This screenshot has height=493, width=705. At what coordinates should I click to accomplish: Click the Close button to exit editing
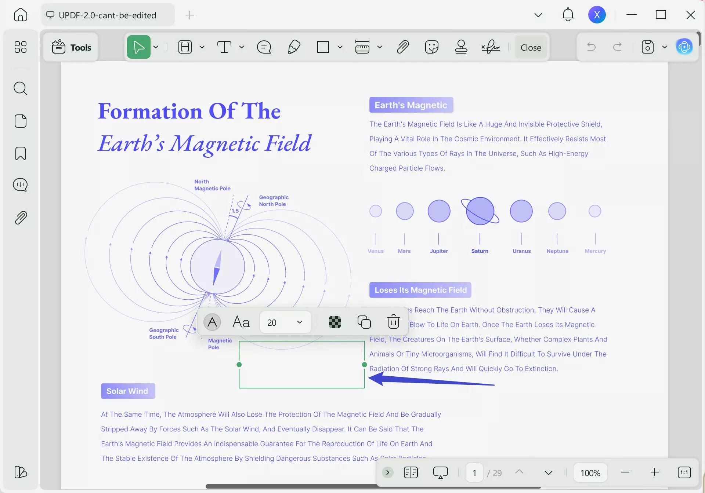(531, 47)
